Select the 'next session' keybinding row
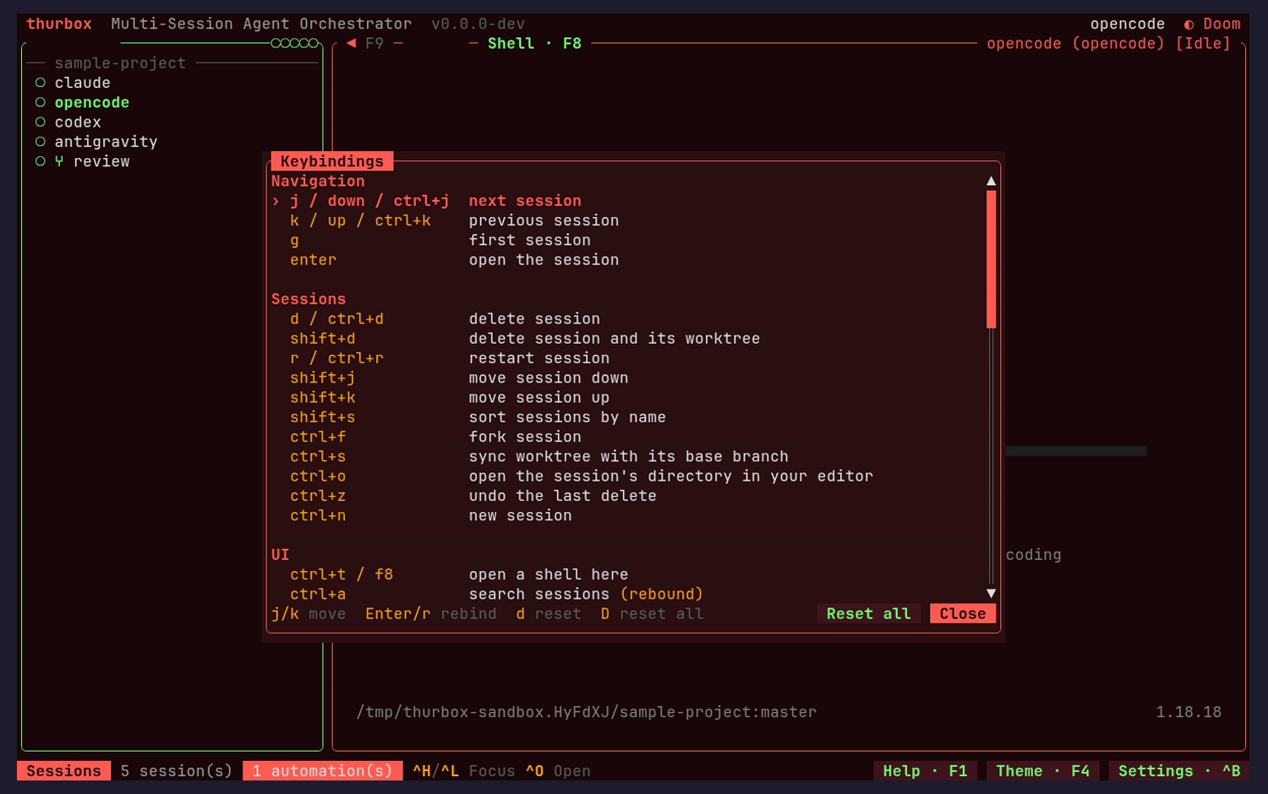Screen dimensions: 1268x794 [627, 201]
